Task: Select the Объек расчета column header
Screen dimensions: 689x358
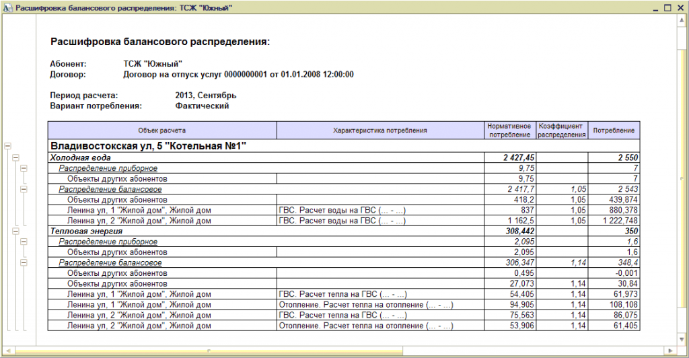Action: pyautogui.click(x=162, y=131)
